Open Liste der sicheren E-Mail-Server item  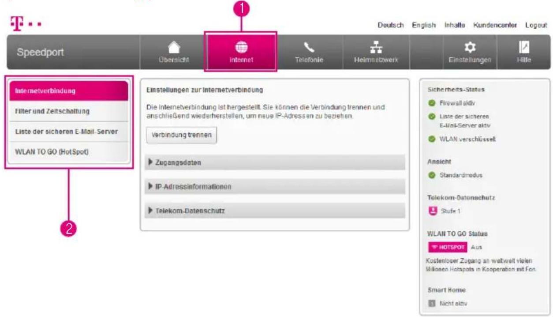click(68, 132)
